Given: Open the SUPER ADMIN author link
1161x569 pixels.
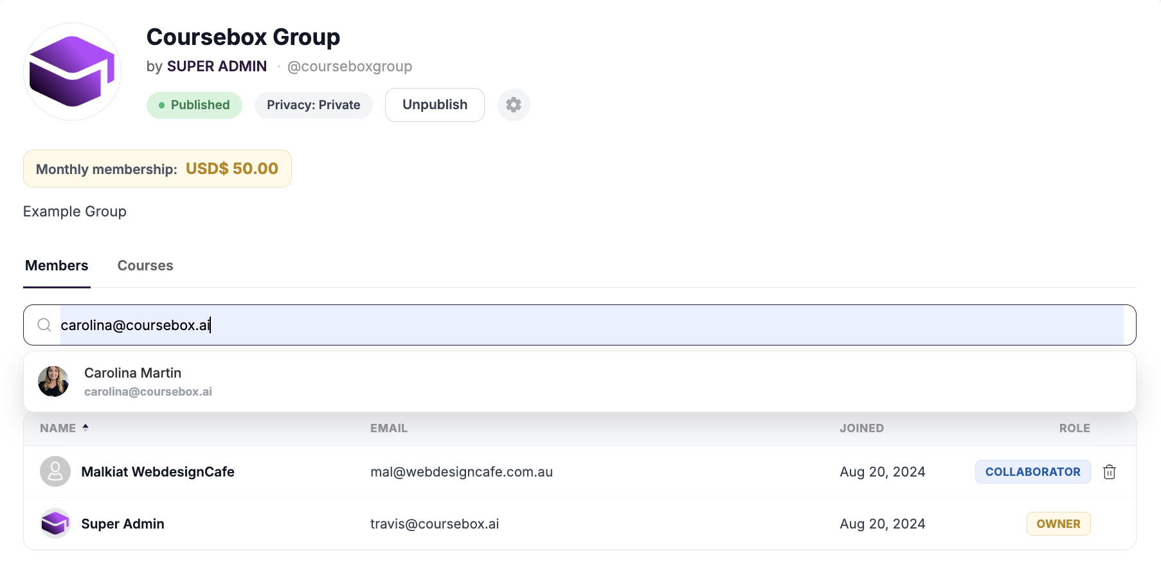Looking at the screenshot, I should [217, 67].
